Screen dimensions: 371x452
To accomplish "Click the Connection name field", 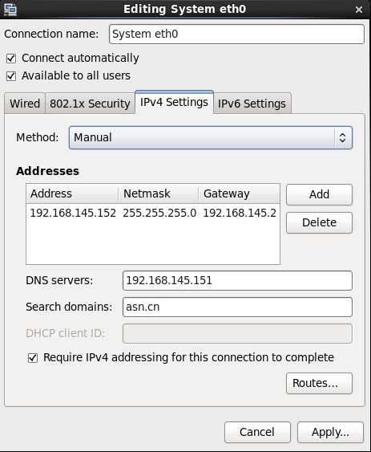I will 236,34.
